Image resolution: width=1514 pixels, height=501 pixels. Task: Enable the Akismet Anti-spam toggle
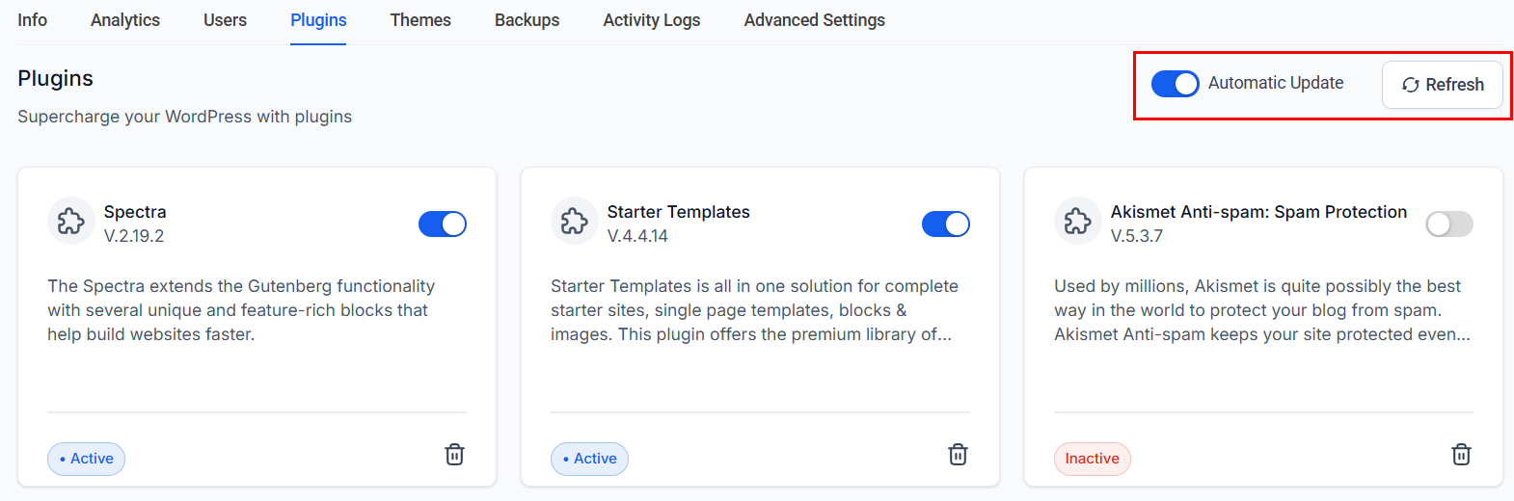[1449, 224]
